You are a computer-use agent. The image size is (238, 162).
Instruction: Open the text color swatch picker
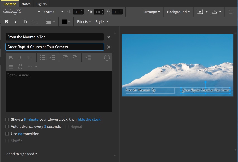[66, 21]
